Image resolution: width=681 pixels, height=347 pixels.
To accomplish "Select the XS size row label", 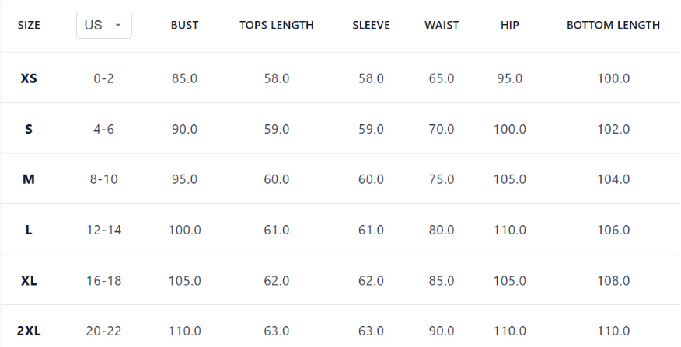I will coord(29,78).
